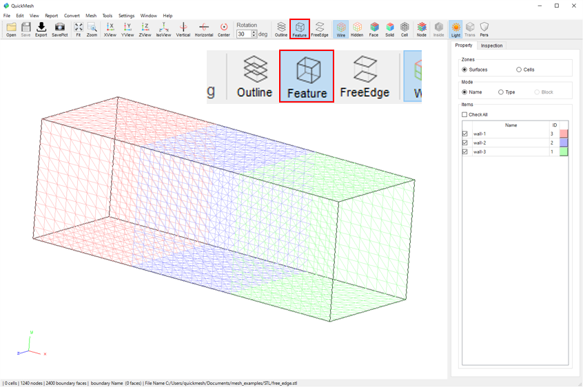This screenshot has width=583, height=387.
Task: Switch to YView orientation
Action: point(127,30)
